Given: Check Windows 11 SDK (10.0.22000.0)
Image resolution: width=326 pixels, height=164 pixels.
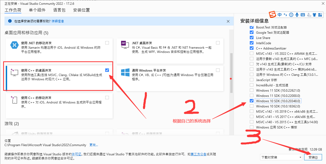Looking at the screenshot, I should point(251,96).
